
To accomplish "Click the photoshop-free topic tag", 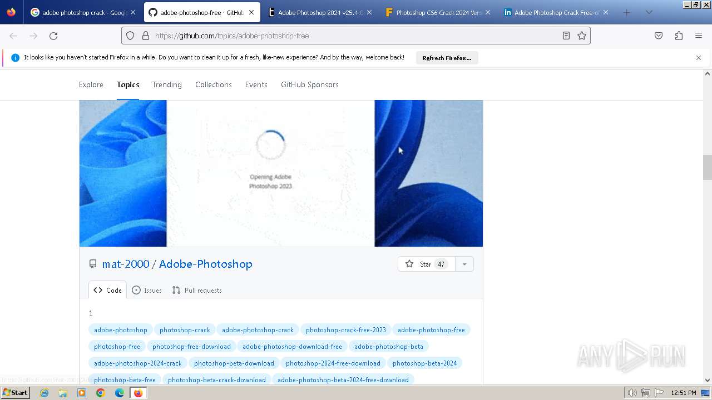I will point(117,347).
